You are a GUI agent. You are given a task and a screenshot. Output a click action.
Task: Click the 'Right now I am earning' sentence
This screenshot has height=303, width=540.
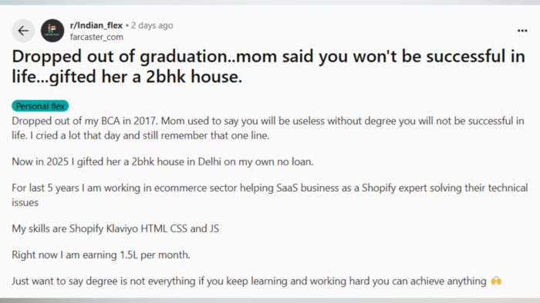coord(101,255)
